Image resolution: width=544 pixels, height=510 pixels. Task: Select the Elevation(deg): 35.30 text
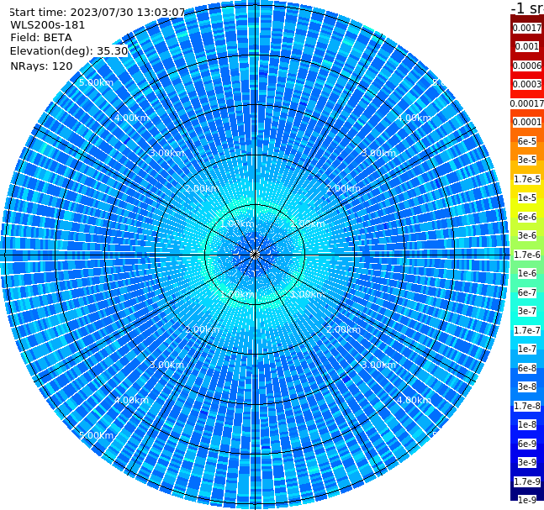(x=69, y=51)
